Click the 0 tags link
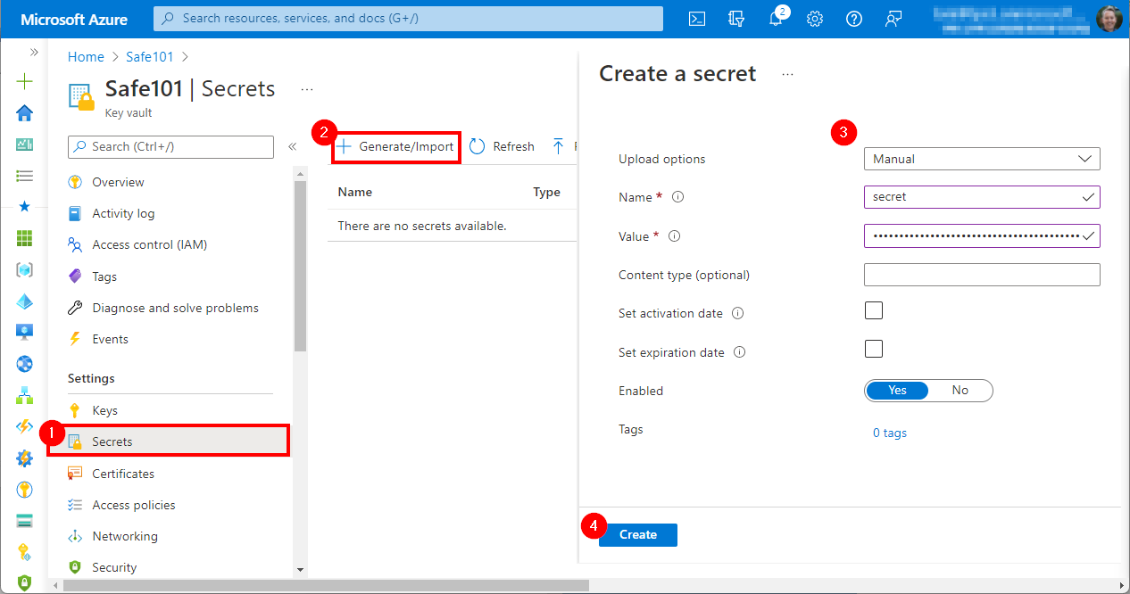 pyautogui.click(x=890, y=433)
